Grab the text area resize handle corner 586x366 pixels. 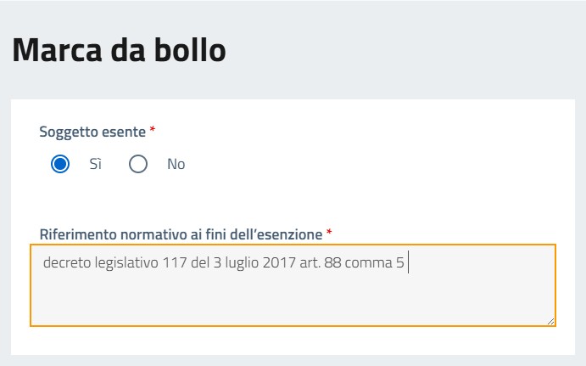click(x=550, y=321)
